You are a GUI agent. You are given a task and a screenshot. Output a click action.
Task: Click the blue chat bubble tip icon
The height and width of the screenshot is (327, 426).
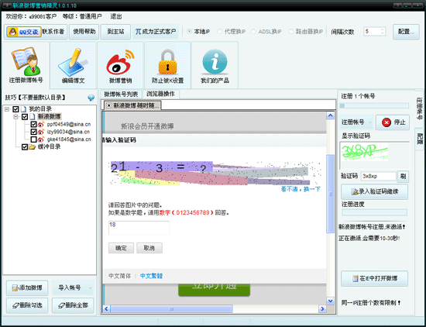coord(91,98)
